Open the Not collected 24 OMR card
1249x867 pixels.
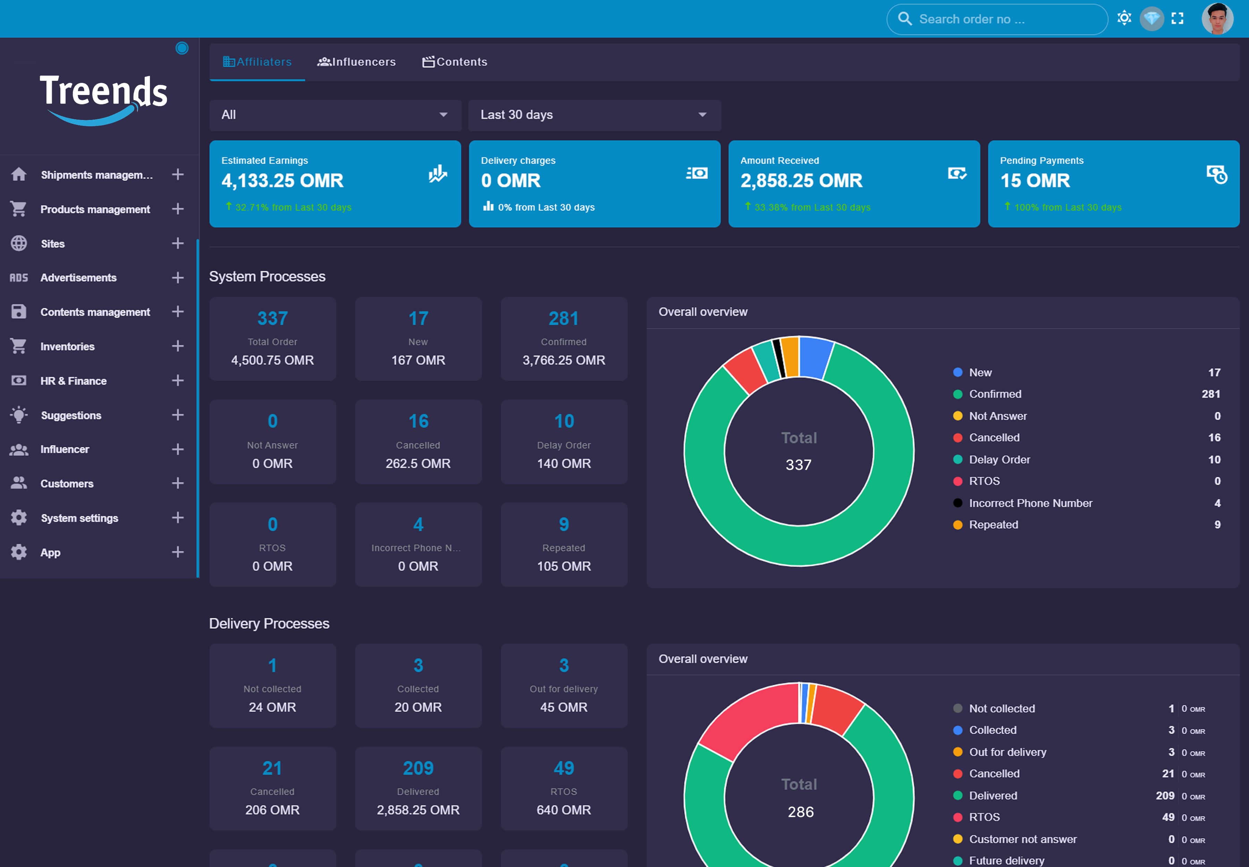point(273,686)
